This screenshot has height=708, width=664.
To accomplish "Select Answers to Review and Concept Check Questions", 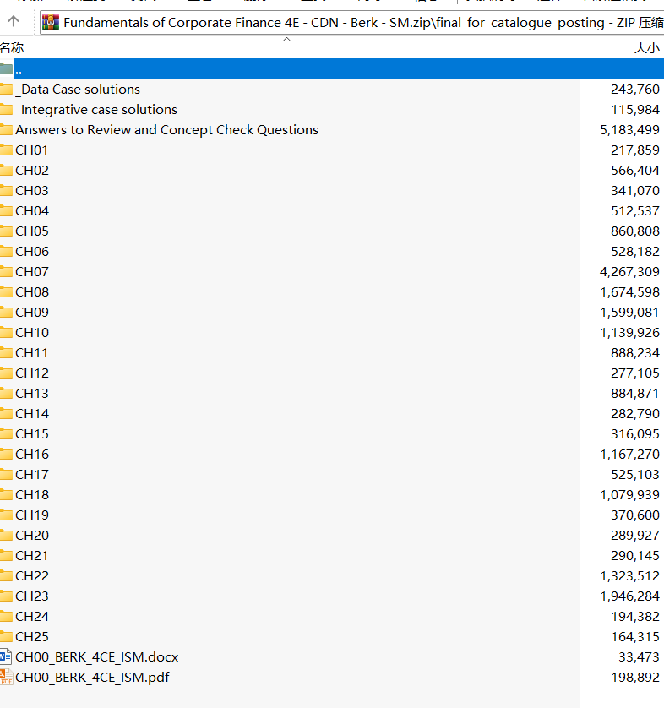I will click(166, 130).
